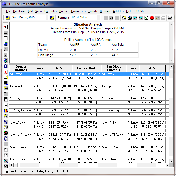176x176 pixels.
Task: Open the Predict menu
Action: coord(64,11)
